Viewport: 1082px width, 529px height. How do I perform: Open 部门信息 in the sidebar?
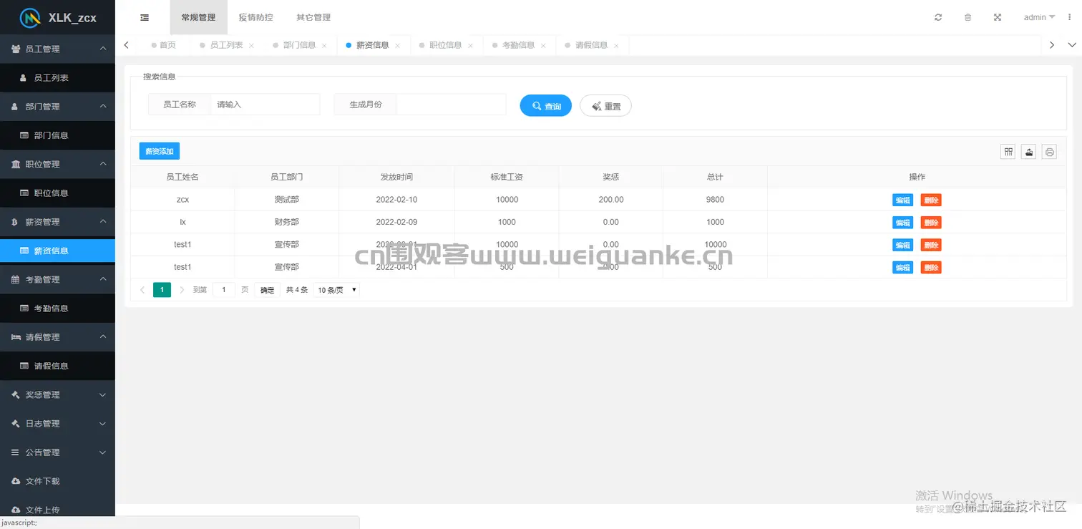(x=57, y=135)
